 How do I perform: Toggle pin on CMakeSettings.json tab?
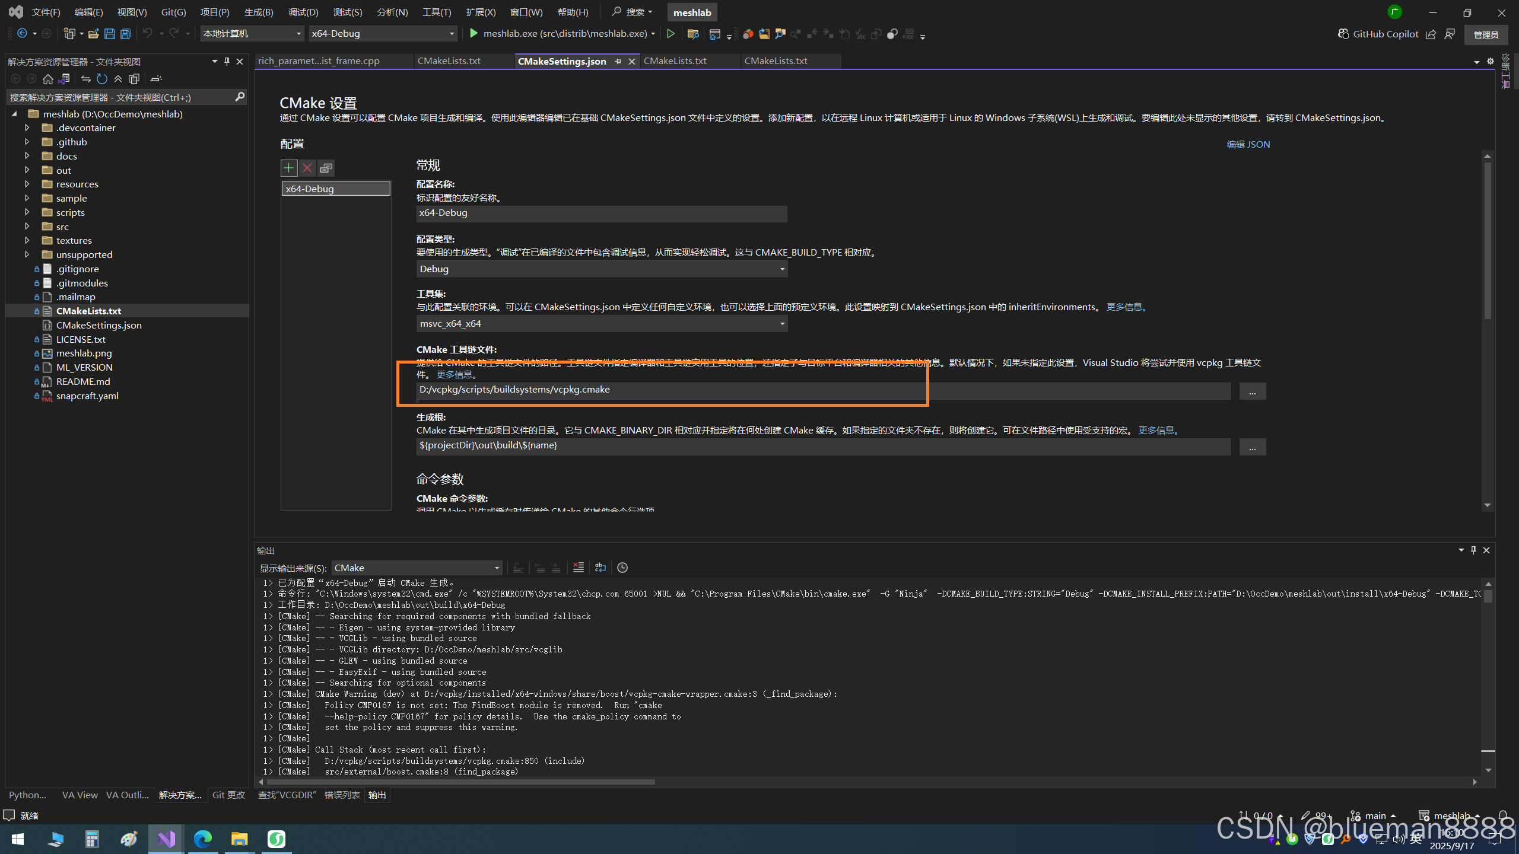pos(618,61)
